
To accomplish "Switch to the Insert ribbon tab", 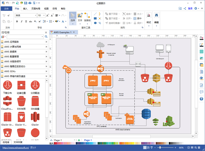I will pyautogui.click(x=25, y=9).
